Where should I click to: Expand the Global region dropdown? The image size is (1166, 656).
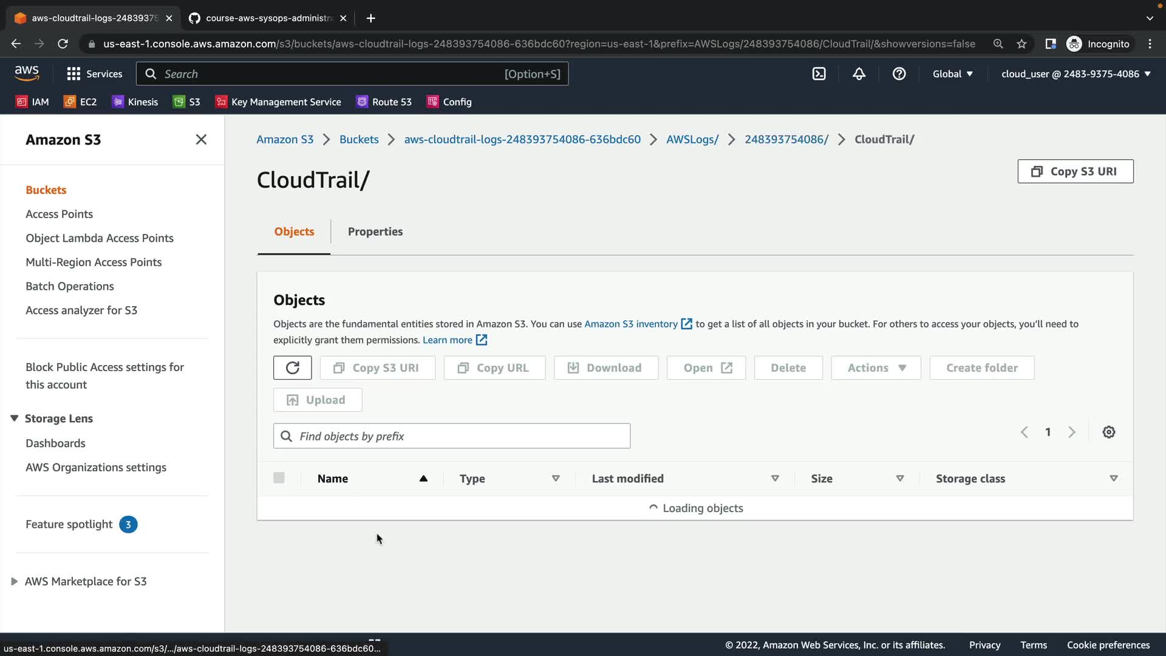pyautogui.click(x=952, y=73)
